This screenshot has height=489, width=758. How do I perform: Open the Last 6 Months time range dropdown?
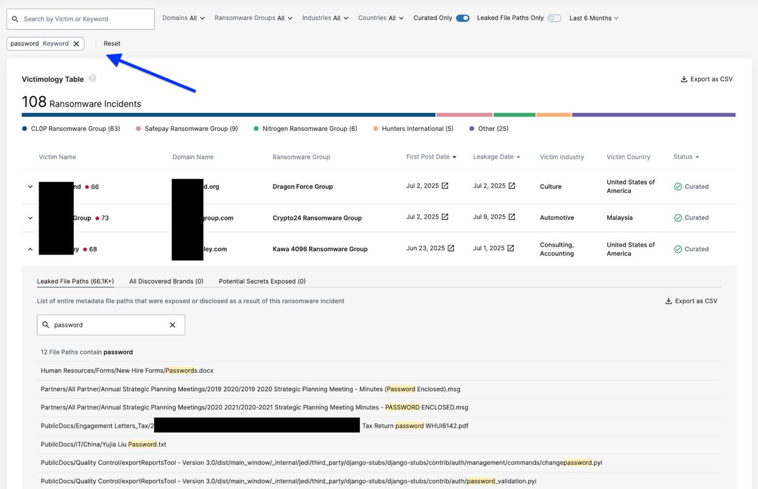tap(594, 18)
